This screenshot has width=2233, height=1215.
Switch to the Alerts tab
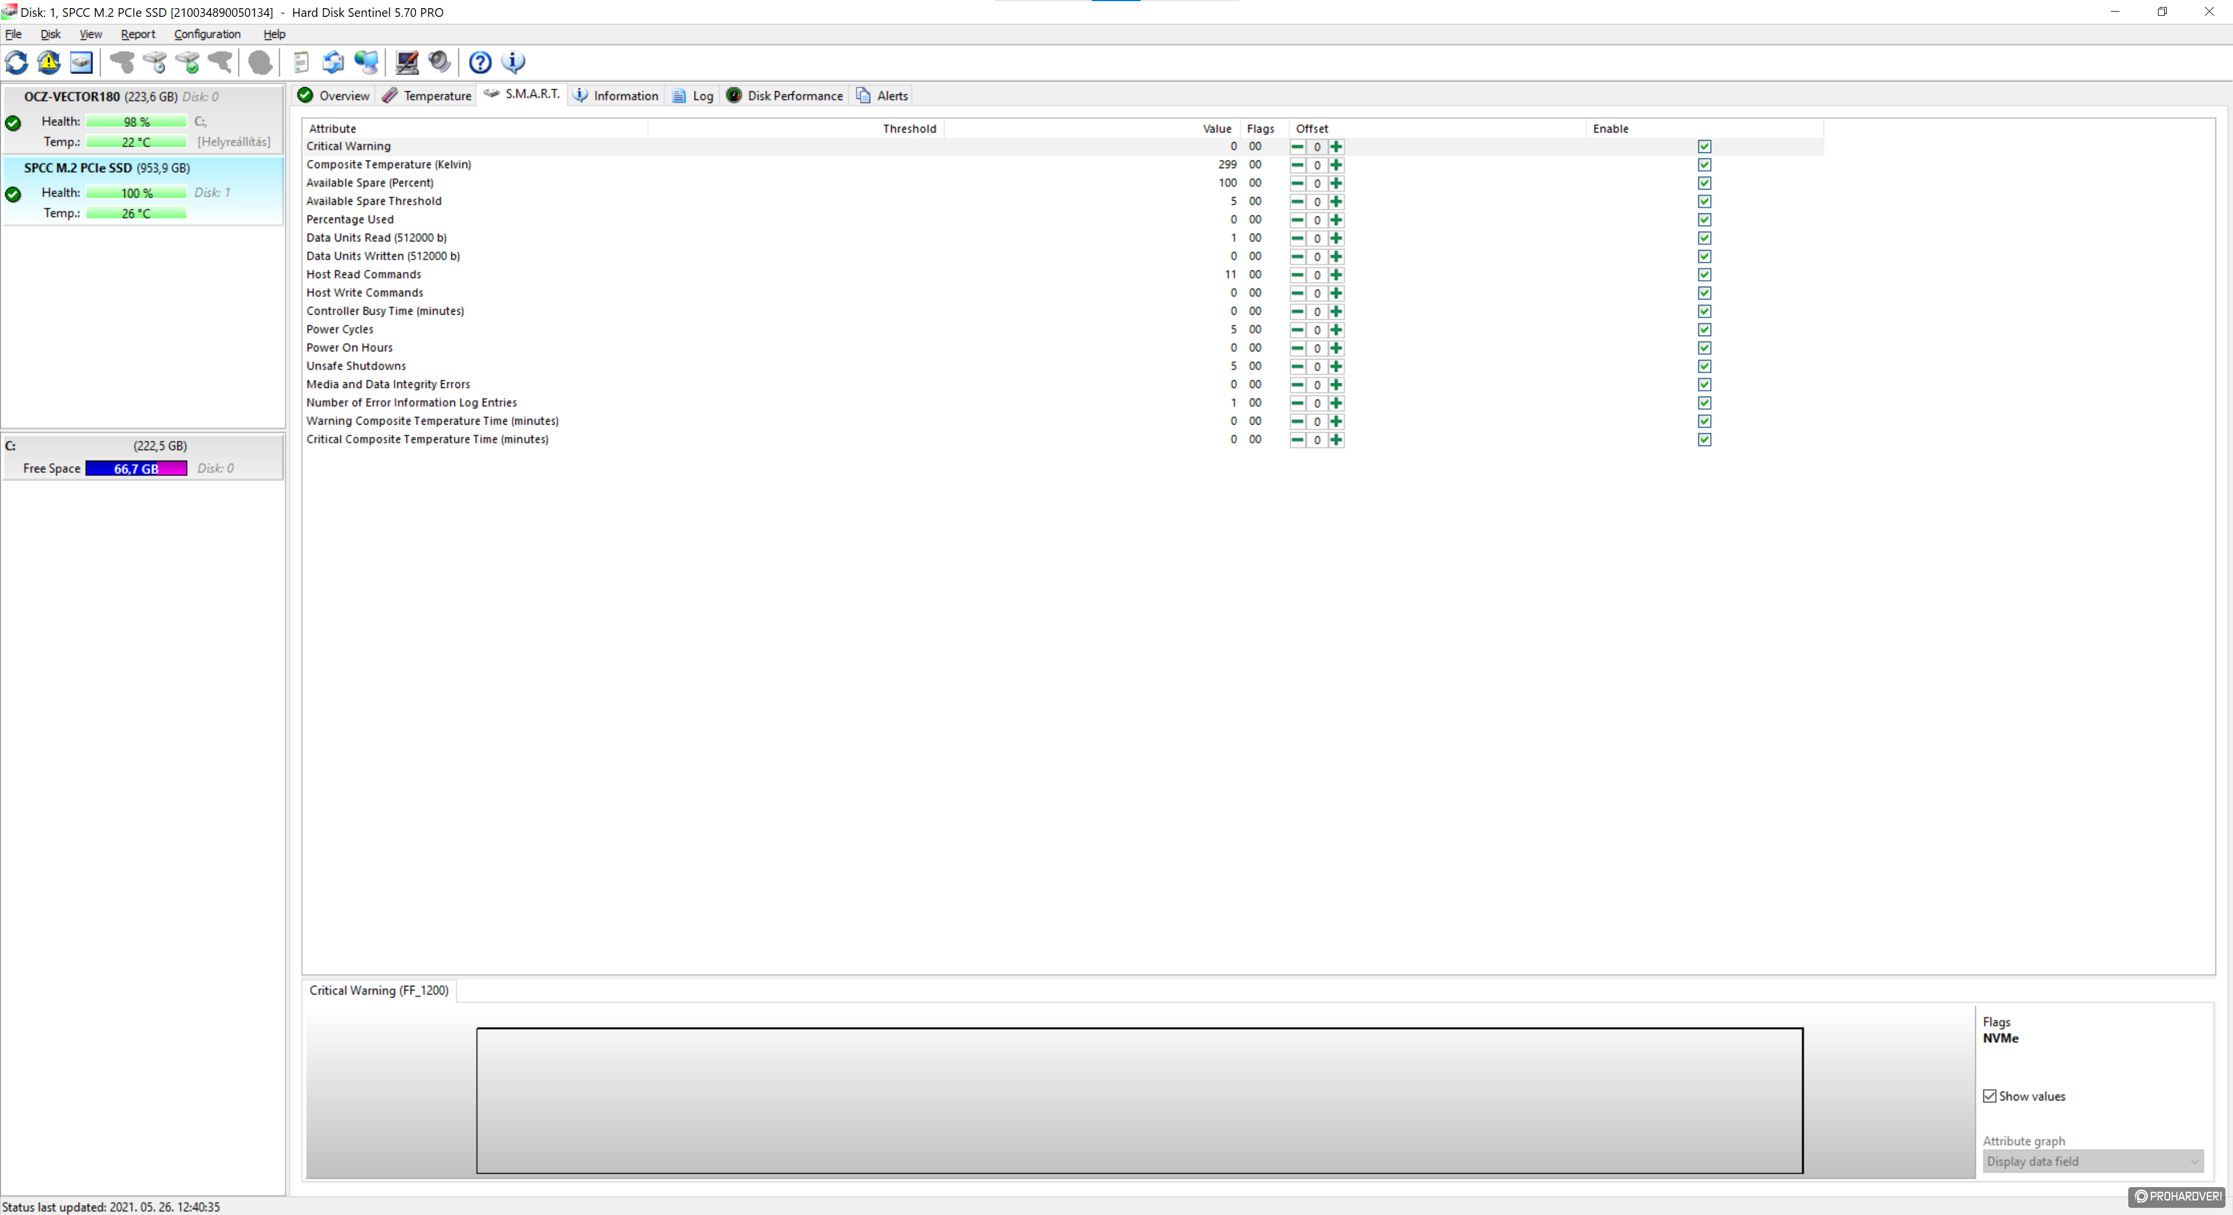point(882,95)
